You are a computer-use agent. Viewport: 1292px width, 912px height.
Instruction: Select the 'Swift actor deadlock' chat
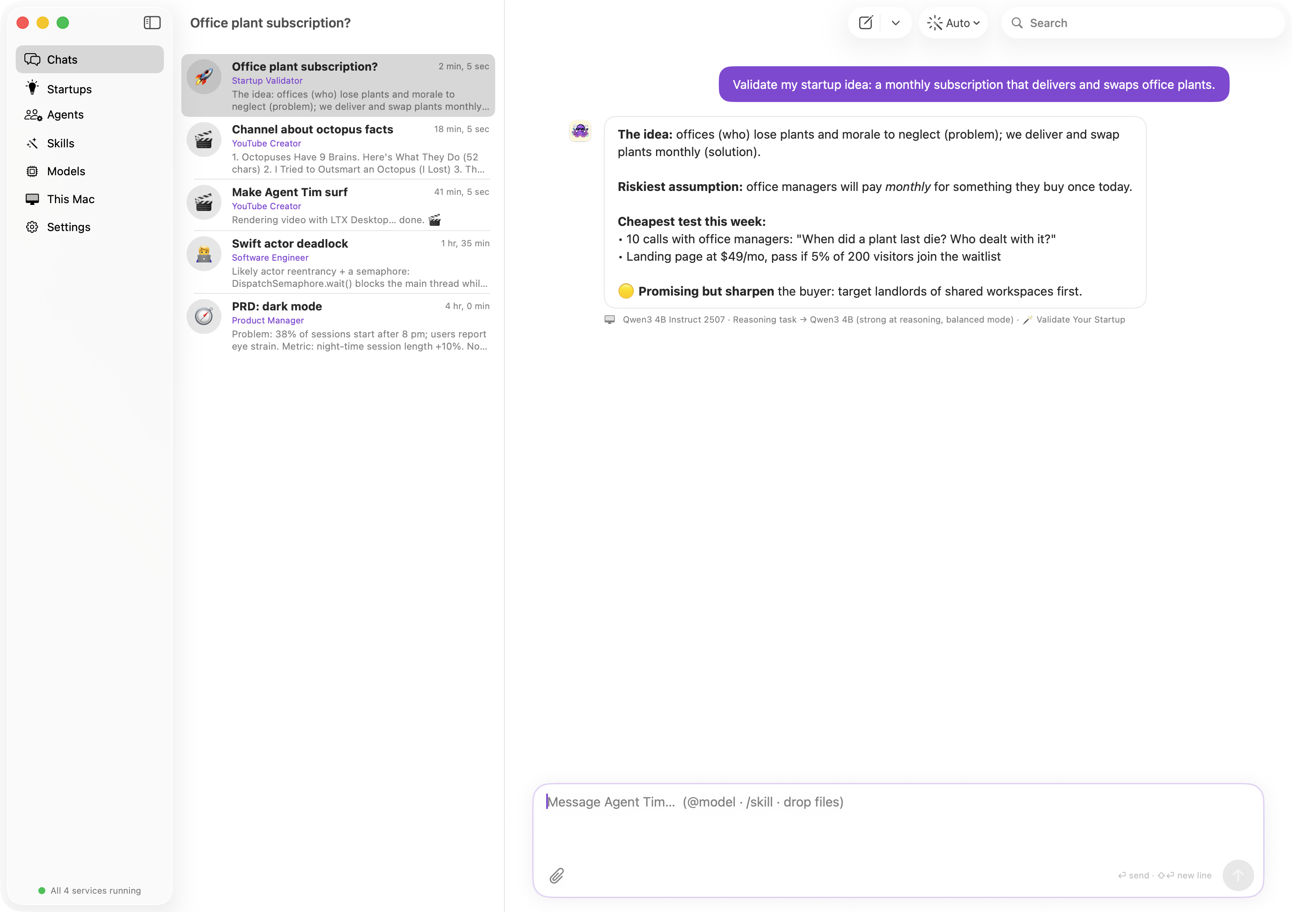click(x=338, y=263)
